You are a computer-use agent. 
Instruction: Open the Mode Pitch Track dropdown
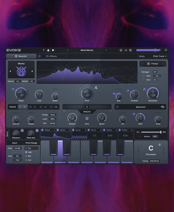coord(153,56)
